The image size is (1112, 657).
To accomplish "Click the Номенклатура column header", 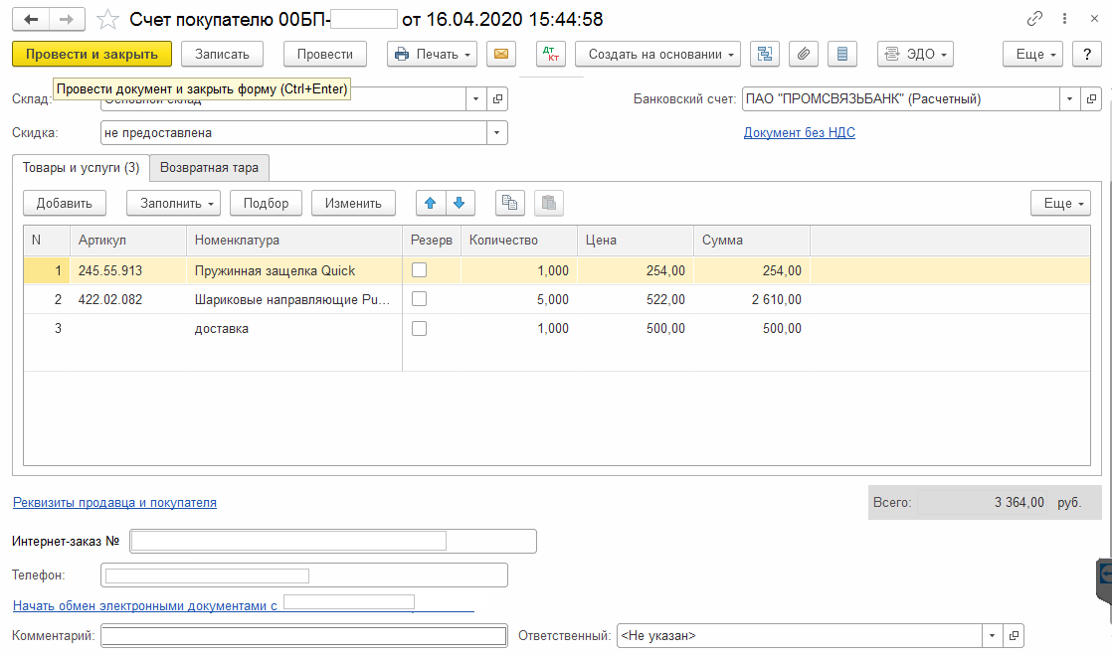I will coord(293,241).
